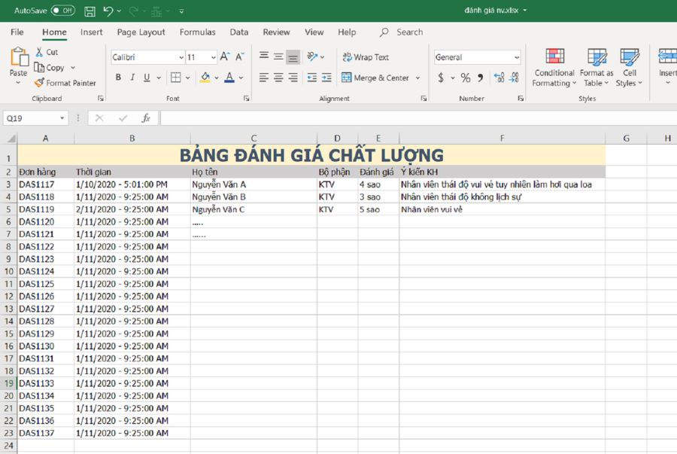The width and height of the screenshot is (677, 454).
Task: Click the Undo arrow icon
Action: coord(108,11)
